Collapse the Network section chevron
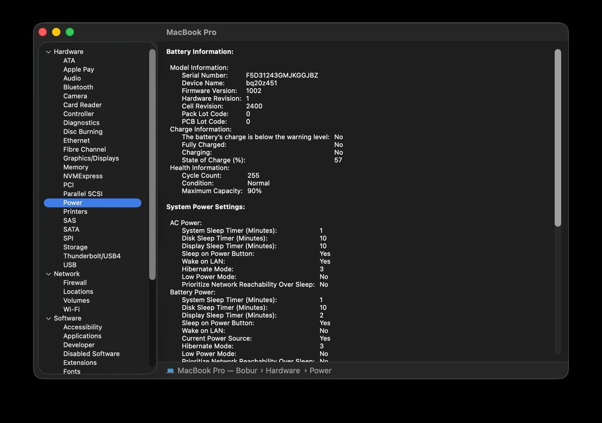 (48, 274)
